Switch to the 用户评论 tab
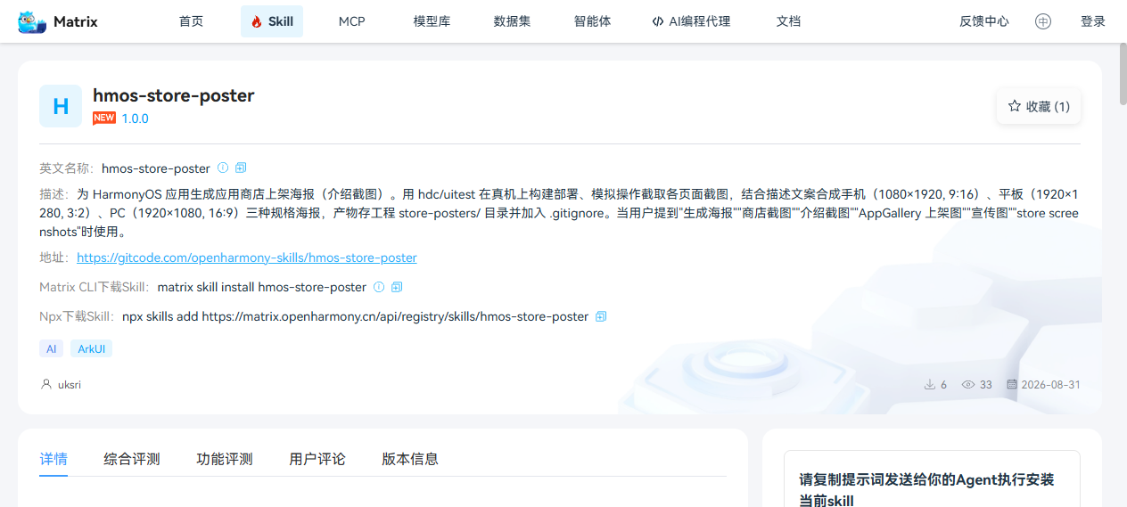Viewport: 1127px width, 507px height. click(x=317, y=459)
